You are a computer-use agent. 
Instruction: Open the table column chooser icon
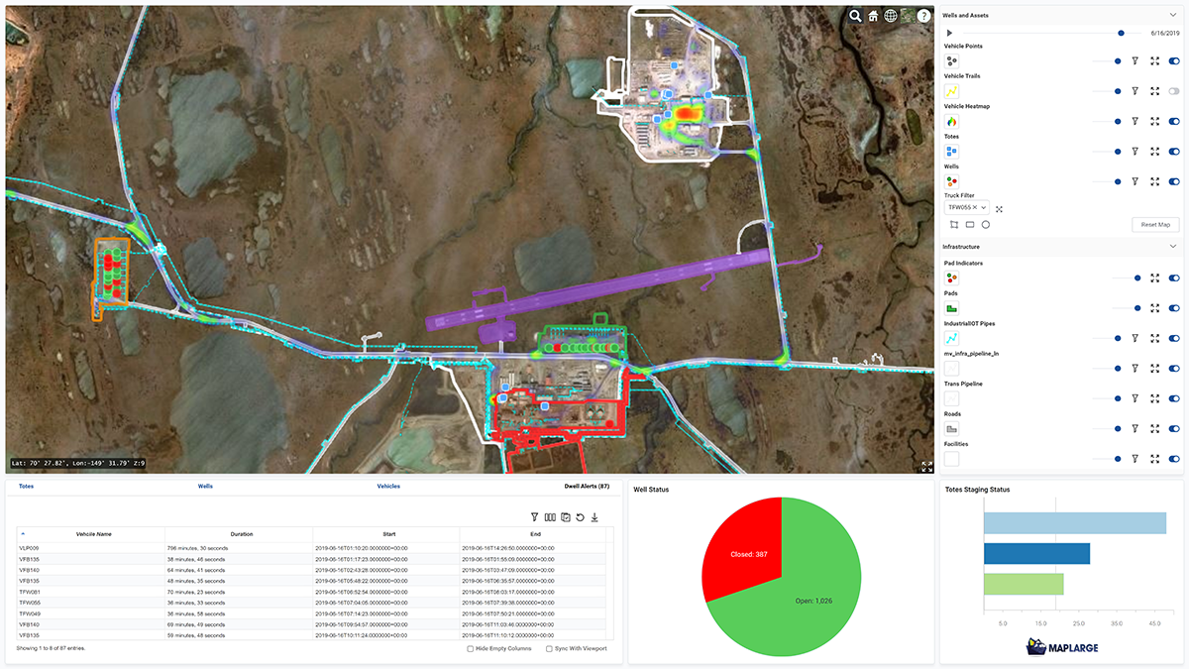[550, 517]
